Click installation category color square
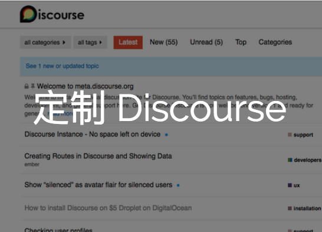 pyautogui.click(x=290, y=208)
